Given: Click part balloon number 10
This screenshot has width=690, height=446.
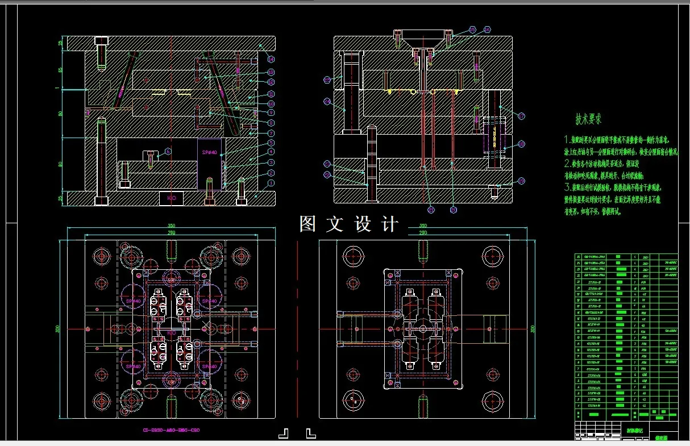Looking at the screenshot, I should point(271,104).
